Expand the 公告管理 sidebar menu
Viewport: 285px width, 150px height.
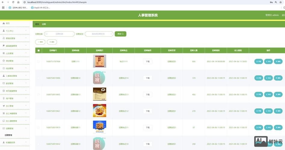click(14, 53)
